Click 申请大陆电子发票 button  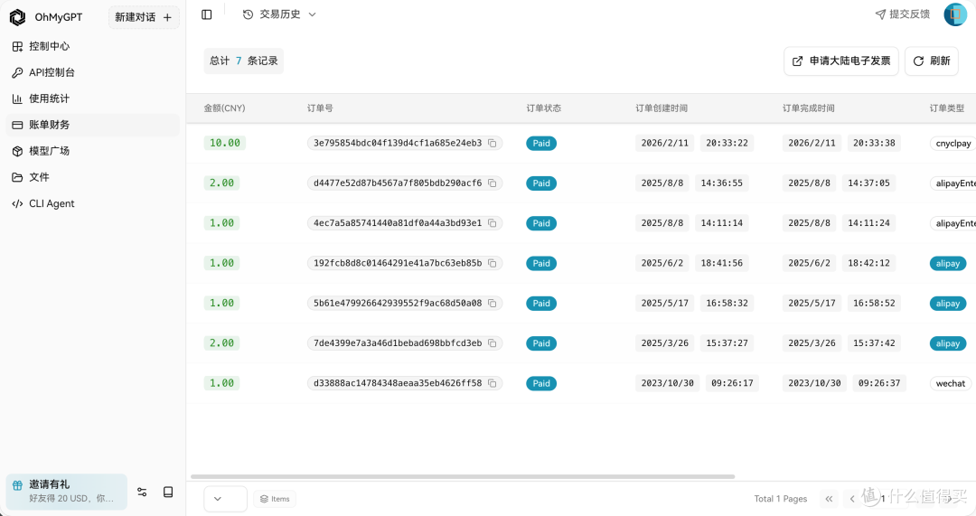click(841, 61)
